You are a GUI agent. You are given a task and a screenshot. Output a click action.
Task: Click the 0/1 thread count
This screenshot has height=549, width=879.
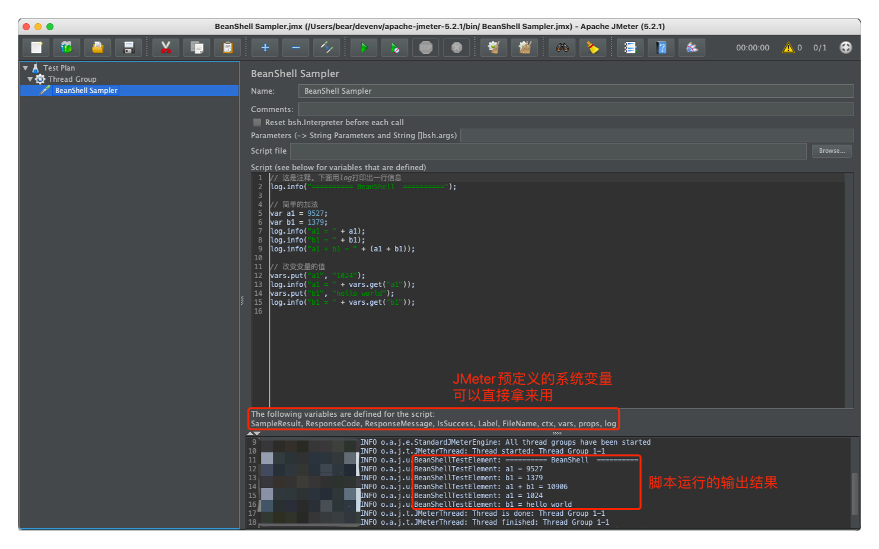click(820, 47)
